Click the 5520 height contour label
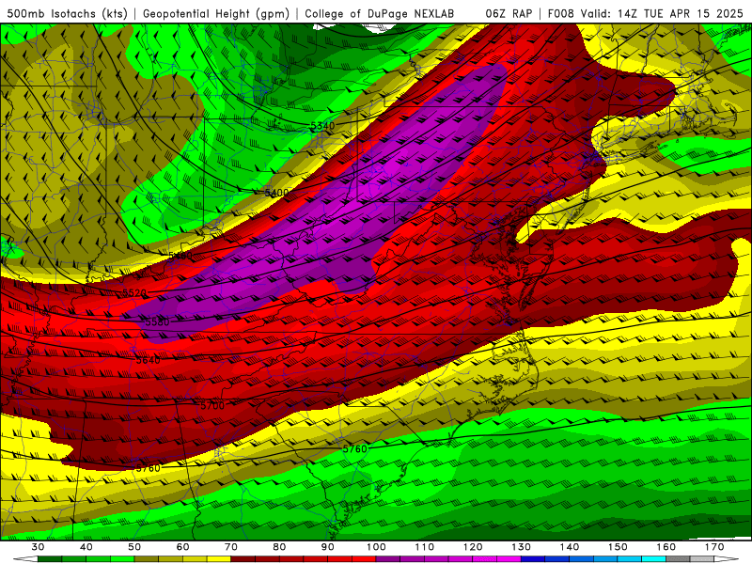The width and height of the screenshot is (752, 564). (x=134, y=292)
